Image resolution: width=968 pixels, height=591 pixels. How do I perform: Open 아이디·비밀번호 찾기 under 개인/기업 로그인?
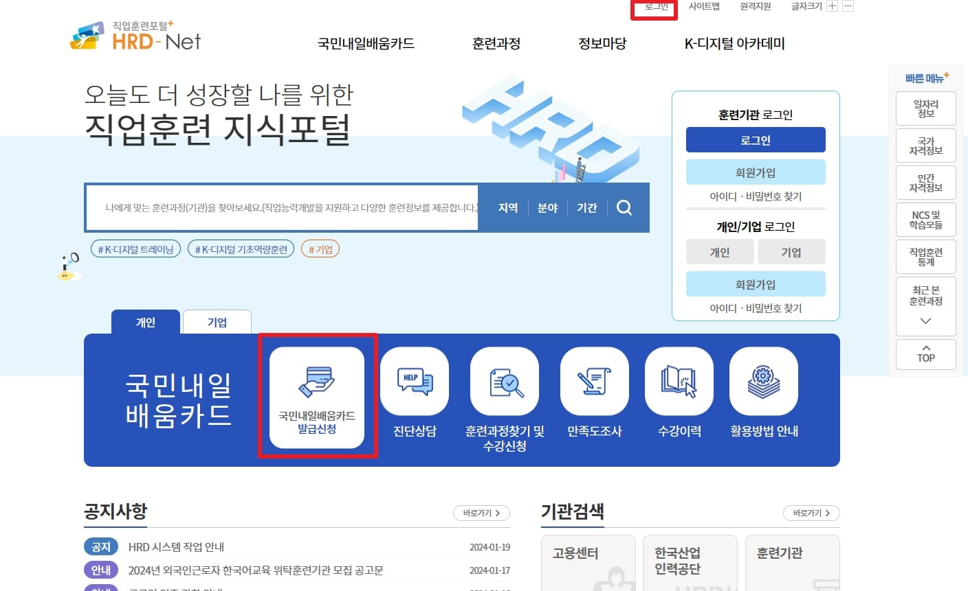click(756, 308)
